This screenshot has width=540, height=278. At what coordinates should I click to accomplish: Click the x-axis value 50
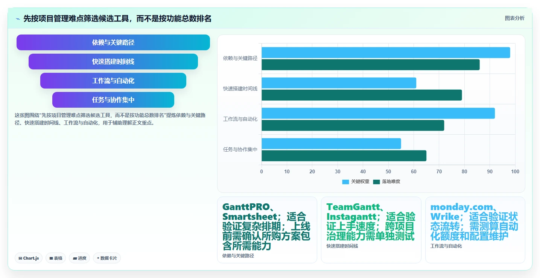pos(388,171)
